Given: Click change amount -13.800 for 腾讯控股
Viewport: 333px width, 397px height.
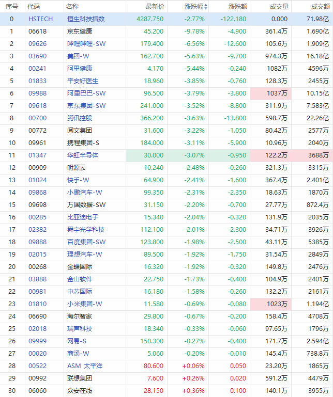Looking at the screenshot, I should pos(235,118).
